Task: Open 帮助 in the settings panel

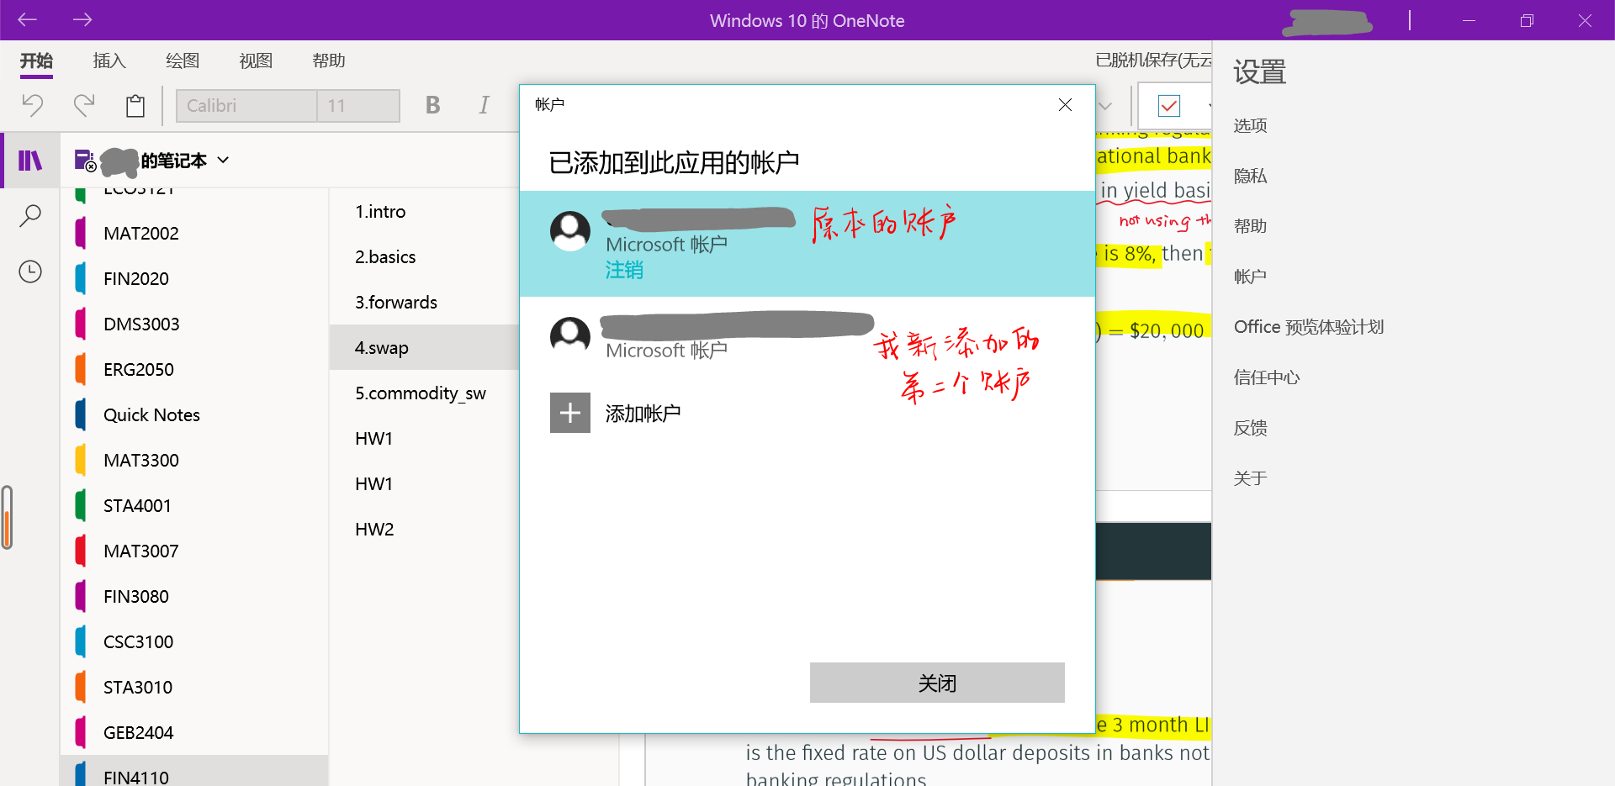Action: (x=1250, y=226)
